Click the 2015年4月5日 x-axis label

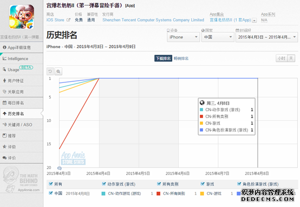pyautogui.click(x=138, y=173)
